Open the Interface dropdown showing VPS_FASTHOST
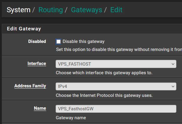The height and width of the screenshot is (124, 182). (116, 64)
